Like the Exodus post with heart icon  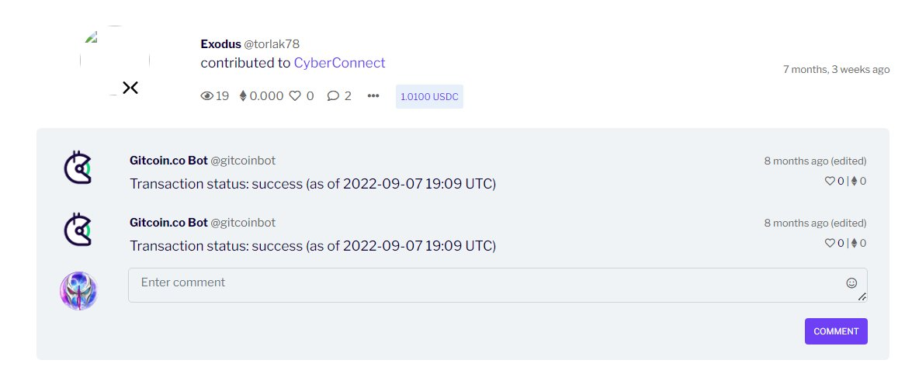click(x=295, y=96)
